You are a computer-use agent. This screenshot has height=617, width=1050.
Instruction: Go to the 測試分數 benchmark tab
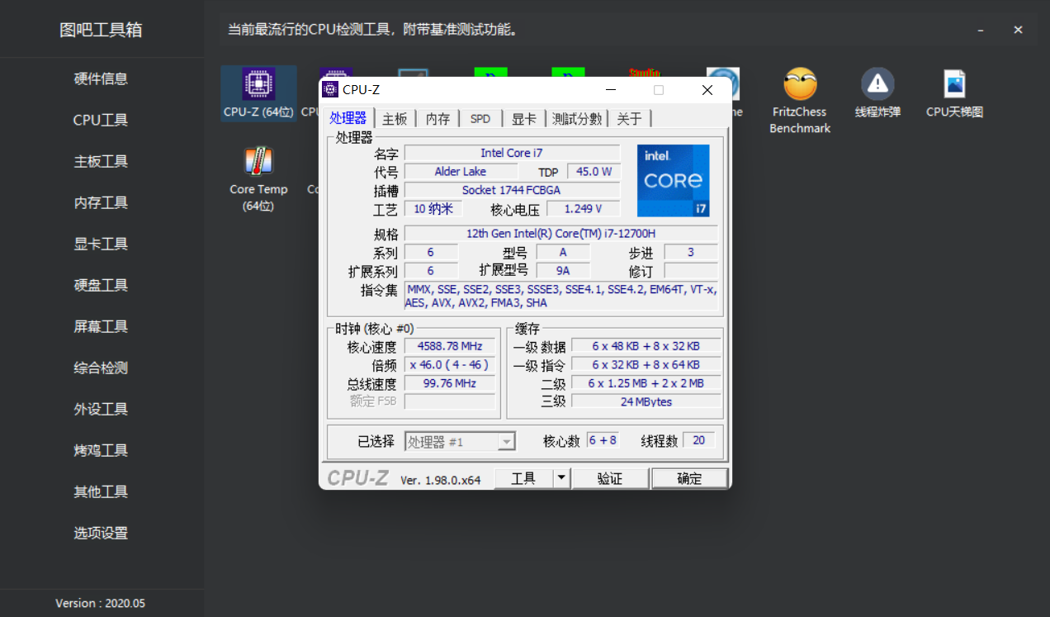pyautogui.click(x=577, y=119)
